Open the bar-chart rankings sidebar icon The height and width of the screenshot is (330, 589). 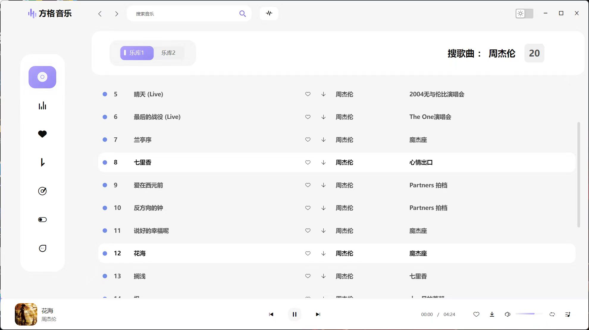click(x=42, y=106)
